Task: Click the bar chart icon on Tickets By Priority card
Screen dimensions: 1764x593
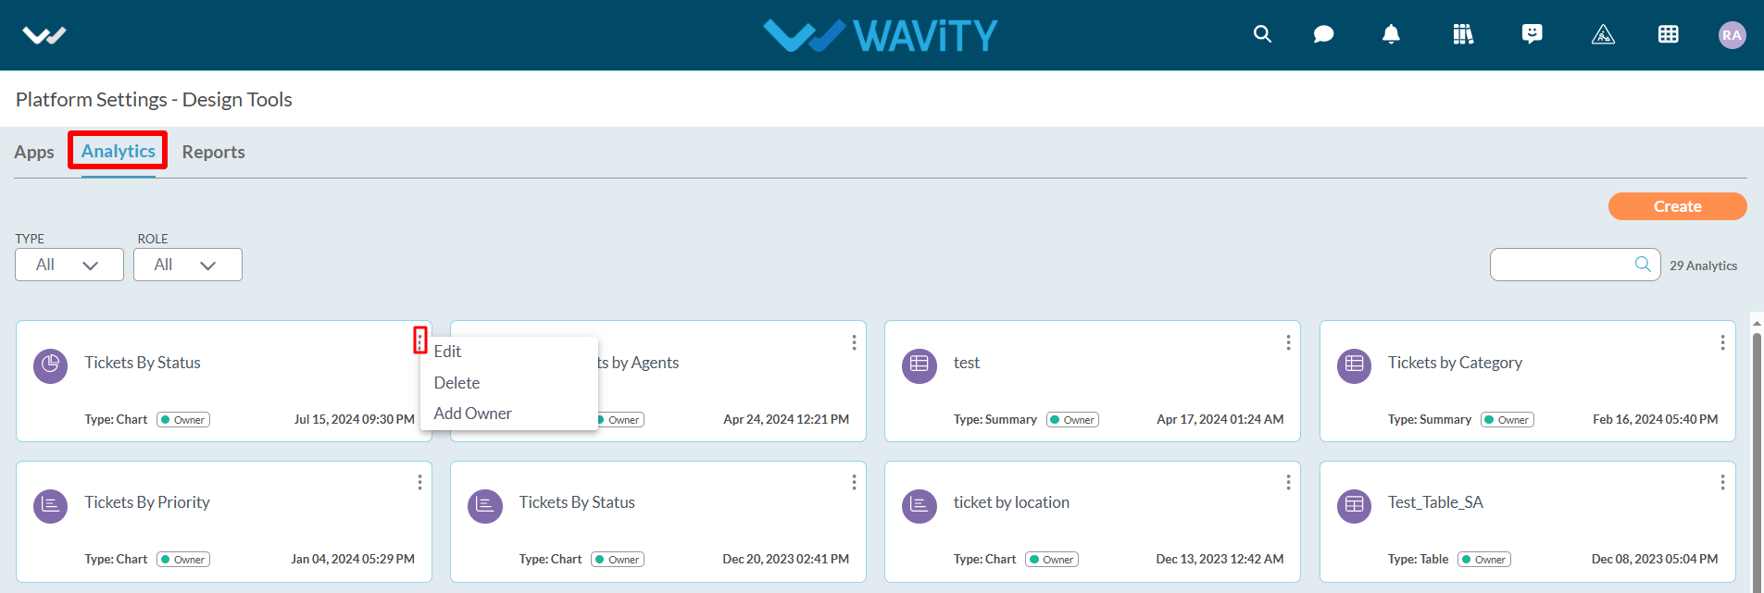Action: pyautogui.click(x=51, y=506)
